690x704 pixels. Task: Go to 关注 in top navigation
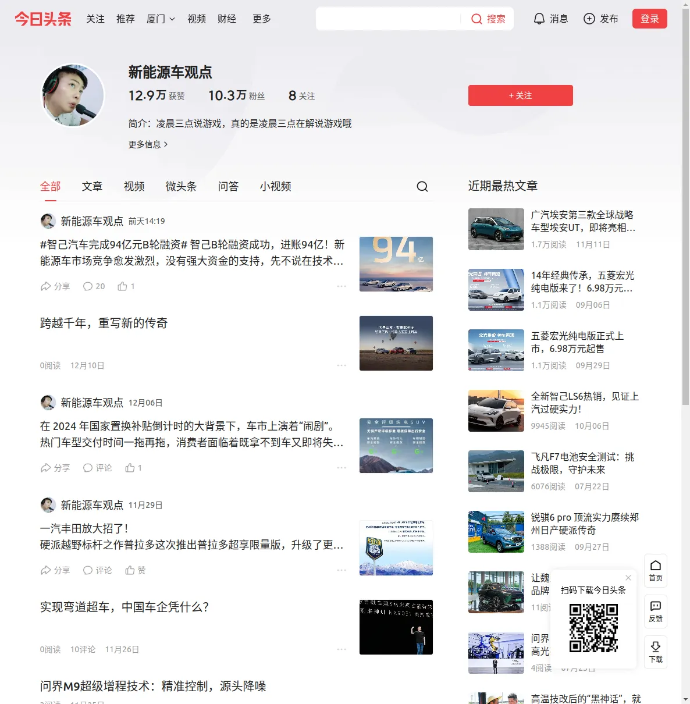(95, 19)
